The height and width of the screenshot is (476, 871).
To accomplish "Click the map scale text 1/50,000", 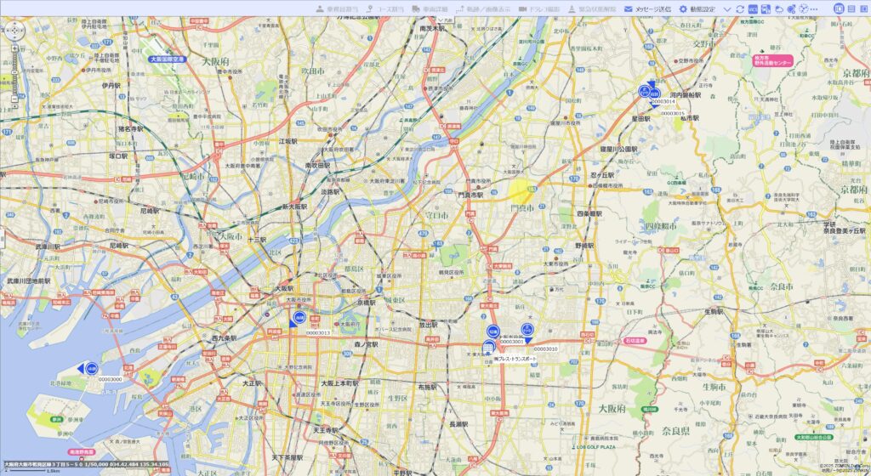I will [x=99, y=464].
